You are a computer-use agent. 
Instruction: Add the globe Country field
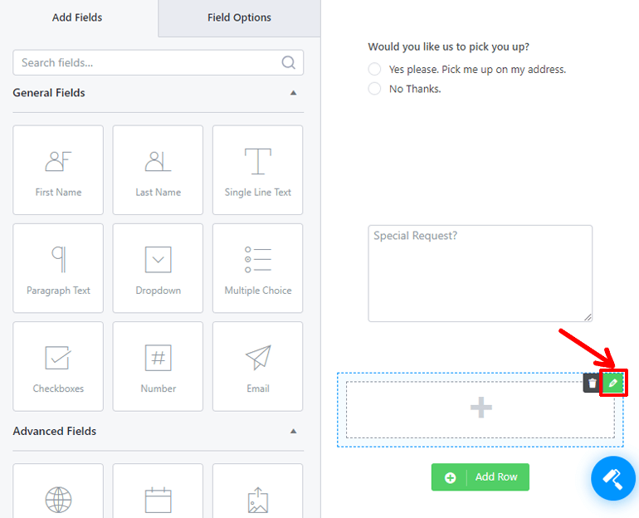coord(58,491)
